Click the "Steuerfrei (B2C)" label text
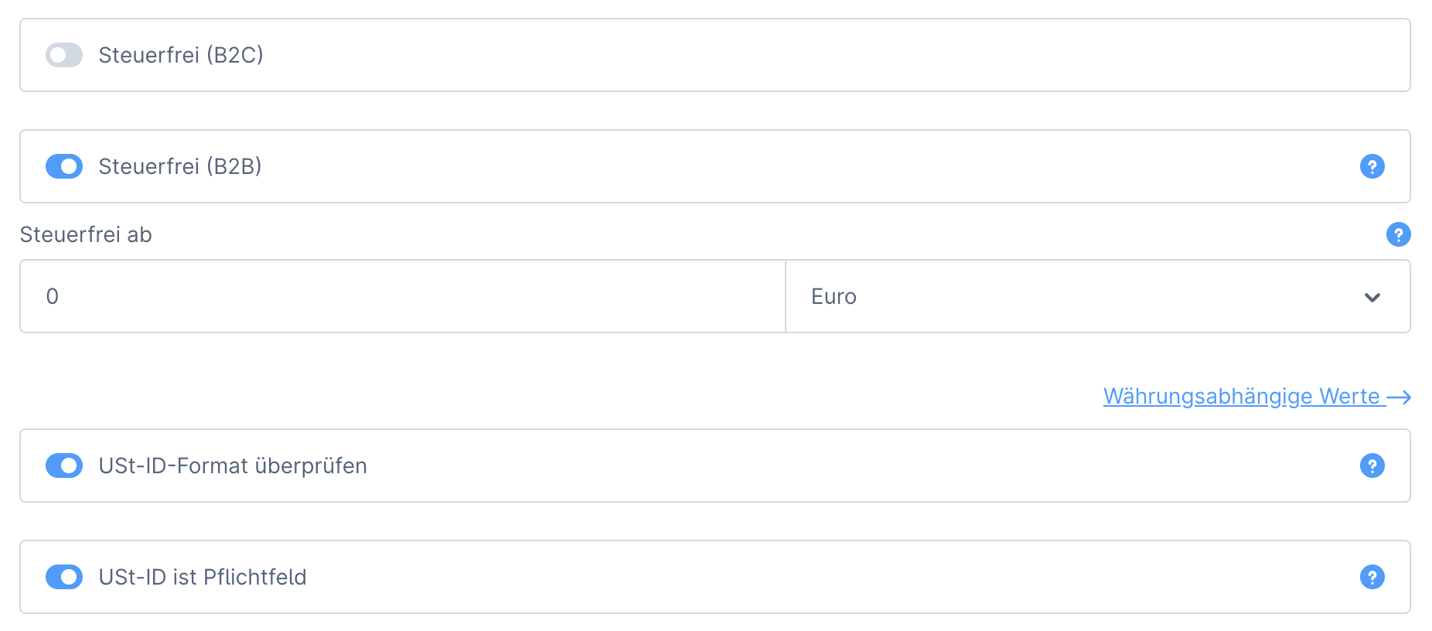The width and height of the screenshot is (1432, 631). click(181, 55)
